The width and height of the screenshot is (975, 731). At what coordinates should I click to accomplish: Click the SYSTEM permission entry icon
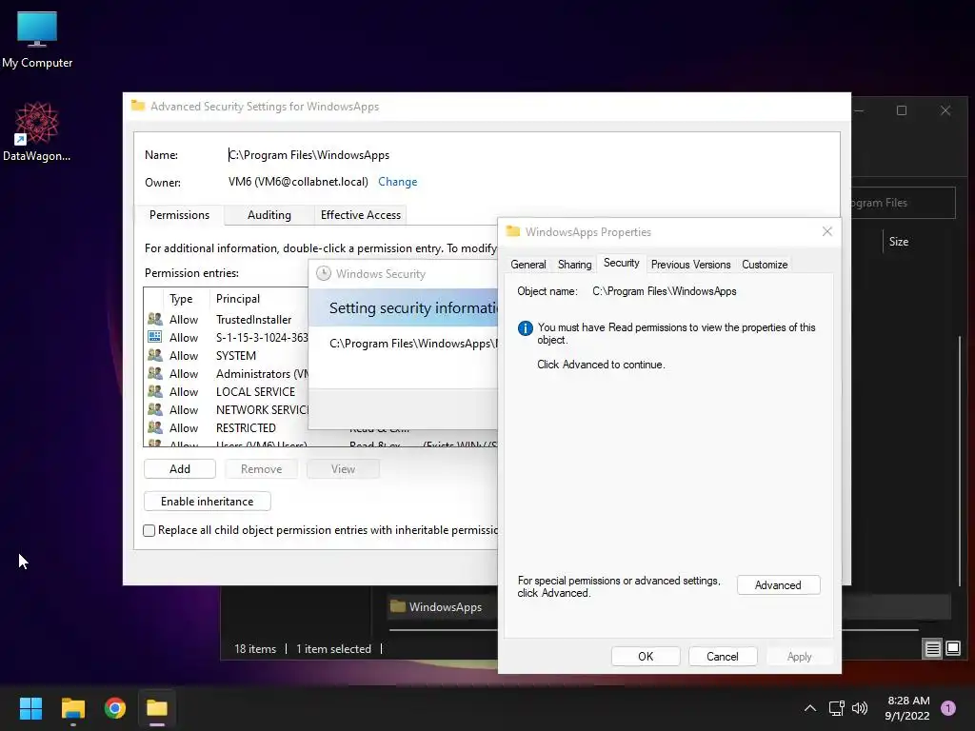click(155, 356)
